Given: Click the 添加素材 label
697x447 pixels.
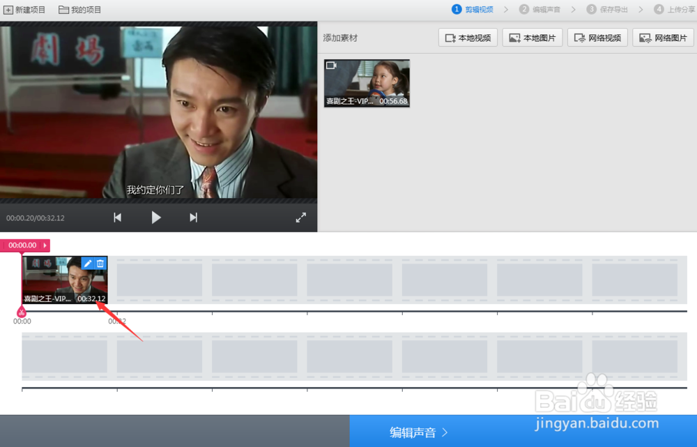Looking at the screenshot, I should (341, 38).
